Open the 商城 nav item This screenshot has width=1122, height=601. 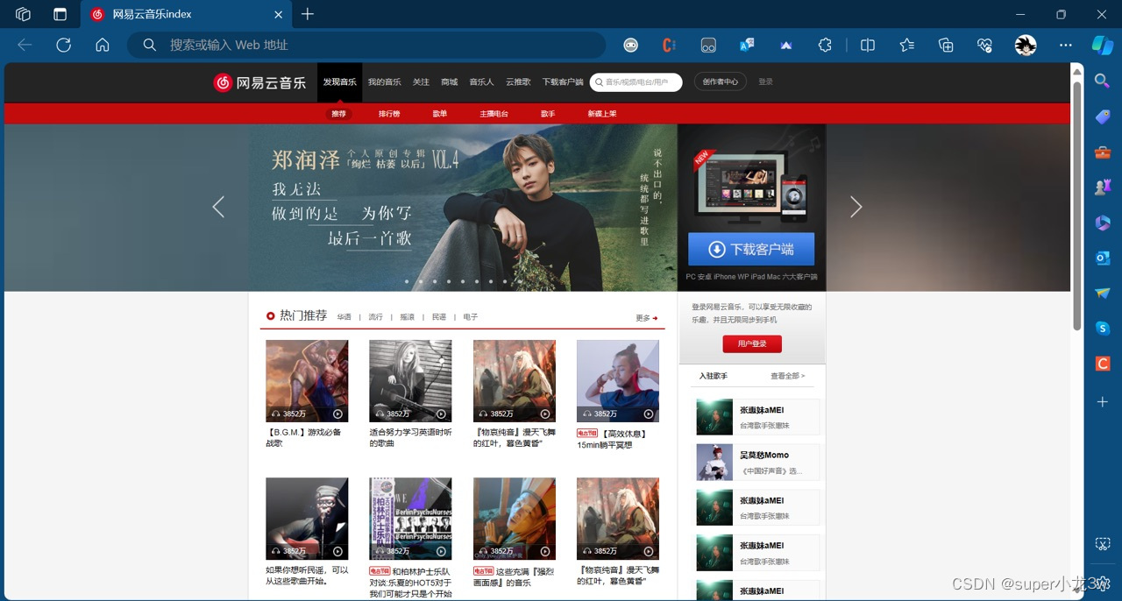[450, 82]
